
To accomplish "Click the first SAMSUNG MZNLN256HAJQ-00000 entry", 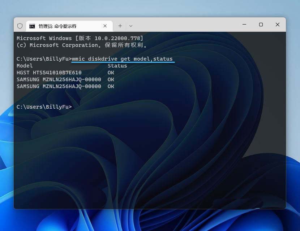I will tap(59, 79).
